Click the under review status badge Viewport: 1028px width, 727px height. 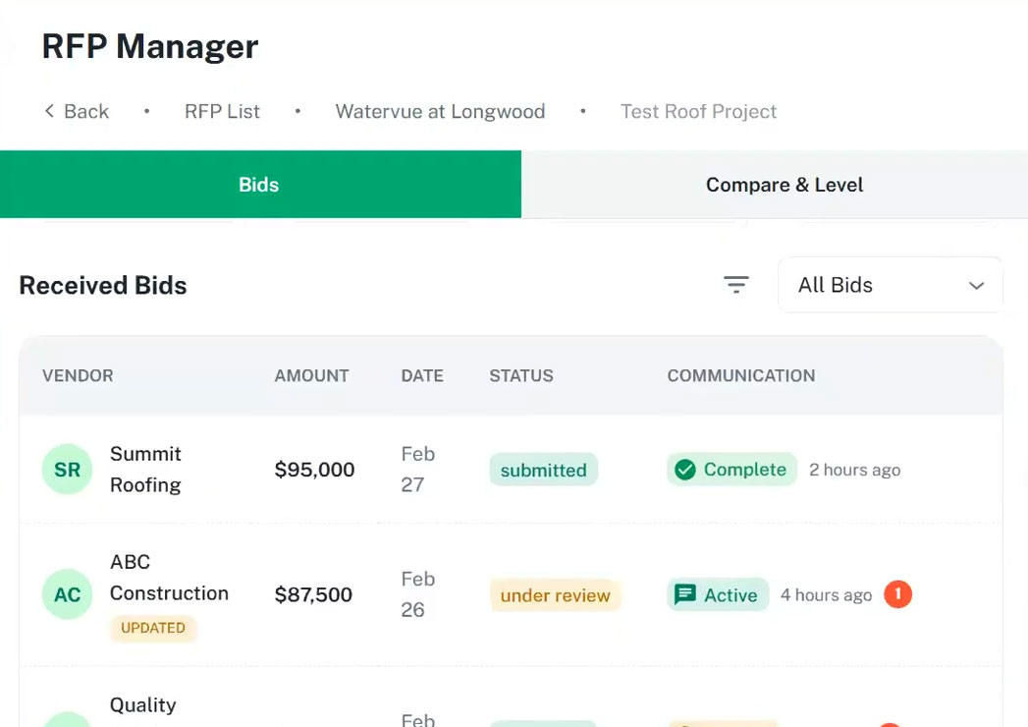(x=556, y=595)
